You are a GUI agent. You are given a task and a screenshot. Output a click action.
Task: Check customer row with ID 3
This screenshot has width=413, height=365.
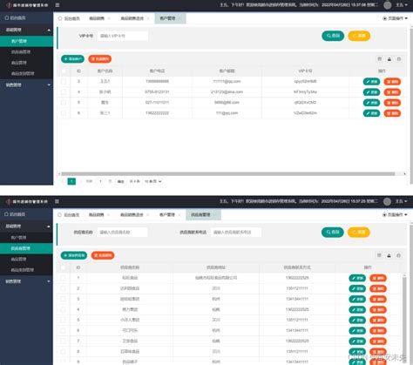pyautogui.click(x=64, y=81)
